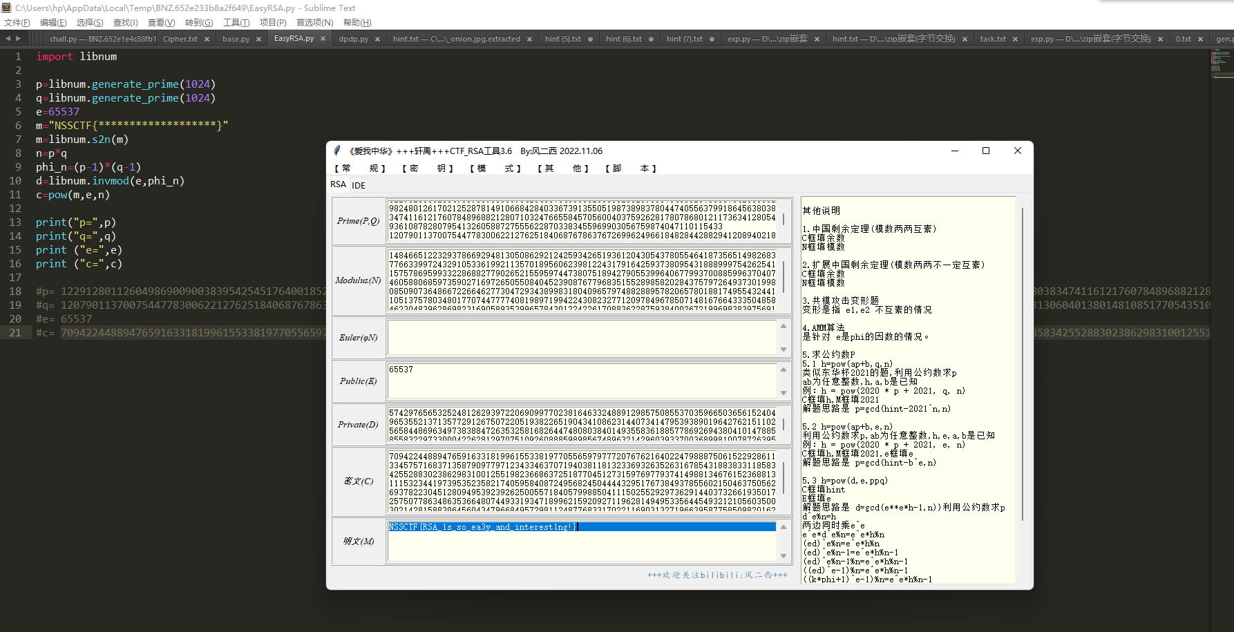Click the Sublime Text app icon in title bar
Viewport: 1234px width, 632px height.
click(x=7, y=8)
